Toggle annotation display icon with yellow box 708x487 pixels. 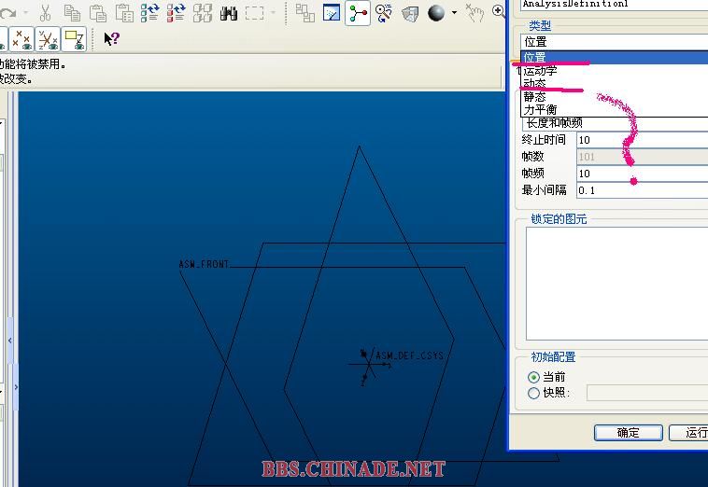pos(74,39)
